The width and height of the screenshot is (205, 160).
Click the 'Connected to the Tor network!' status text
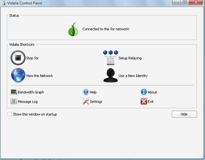point(106,29)
